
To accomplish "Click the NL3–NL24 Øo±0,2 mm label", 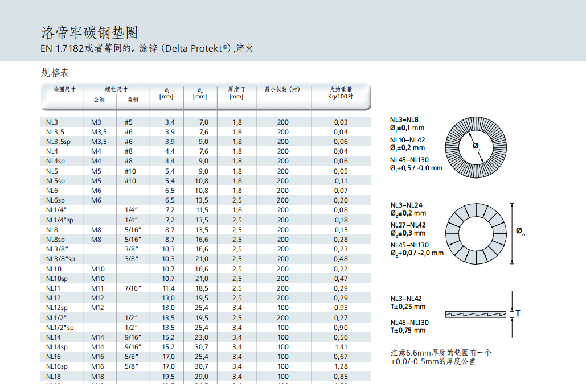I will coord(408,209).
